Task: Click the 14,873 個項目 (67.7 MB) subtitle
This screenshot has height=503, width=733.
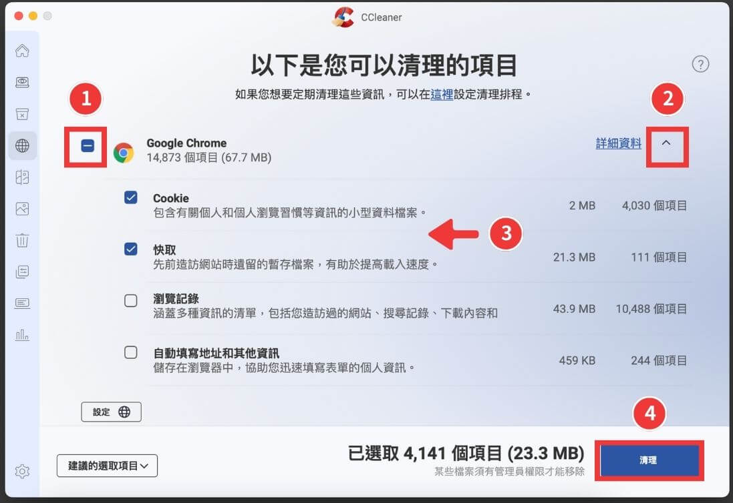Action: 209,157
